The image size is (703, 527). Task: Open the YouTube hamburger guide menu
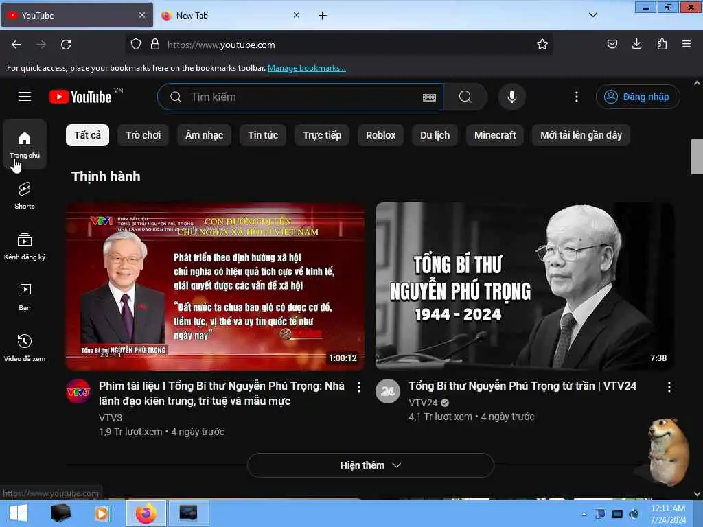[25, 96]
